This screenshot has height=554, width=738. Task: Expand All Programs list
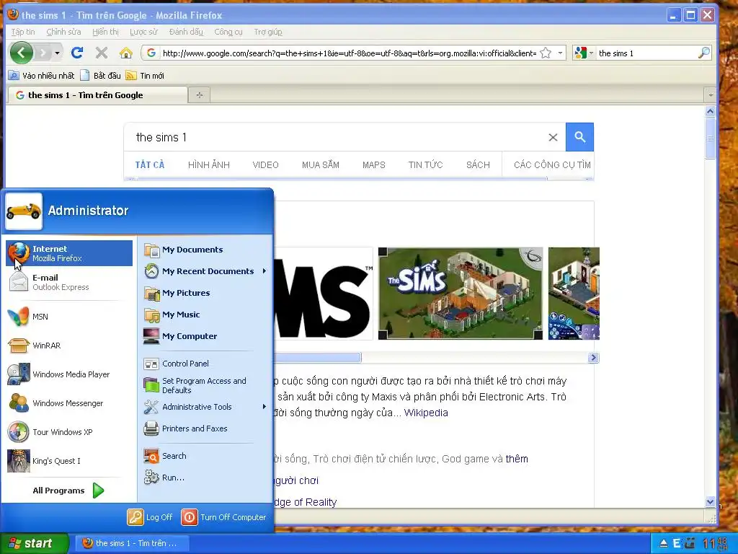pos(68,491)
